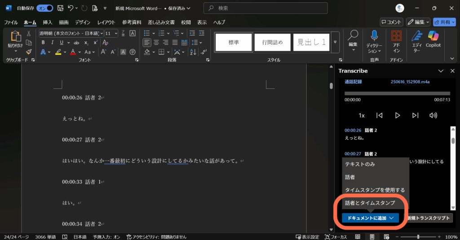Click the Paste (貼り付け) icon

click(15, 36)
